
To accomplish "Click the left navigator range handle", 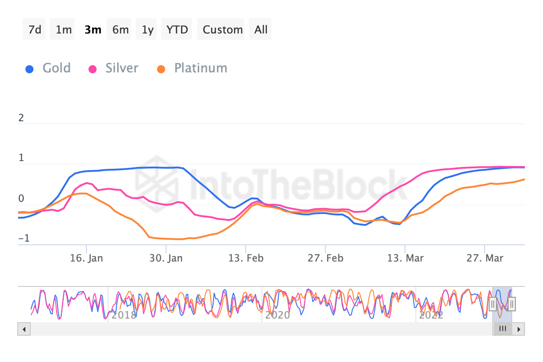I will 493,304.
